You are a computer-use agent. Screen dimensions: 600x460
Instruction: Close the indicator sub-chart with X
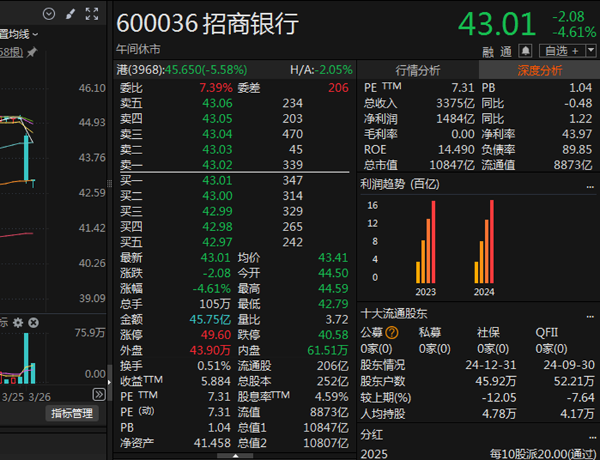33,323
